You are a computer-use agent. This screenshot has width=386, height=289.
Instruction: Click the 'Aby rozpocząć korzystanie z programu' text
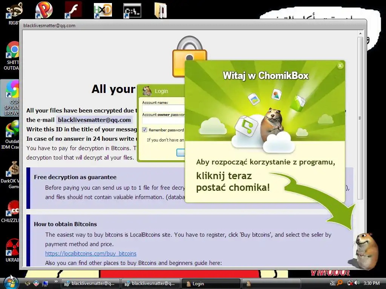click(x=266, y=162)
